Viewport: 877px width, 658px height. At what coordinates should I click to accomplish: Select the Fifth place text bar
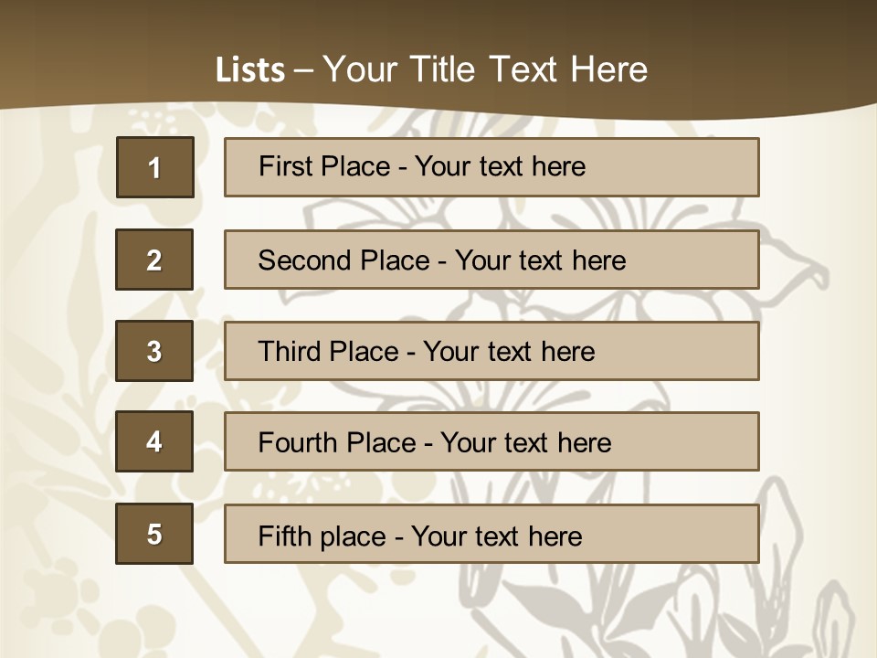coord(491,534)
